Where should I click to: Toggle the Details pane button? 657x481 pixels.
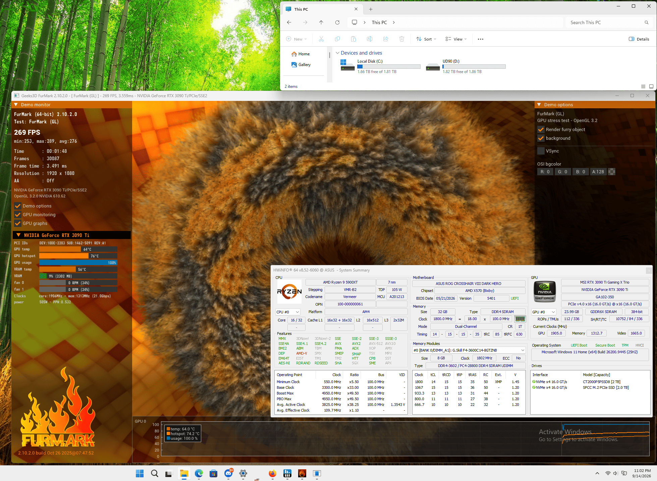point(639,39)
